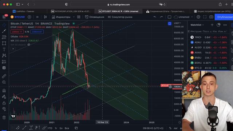Delete drawings with trash icon

(4, 118)
